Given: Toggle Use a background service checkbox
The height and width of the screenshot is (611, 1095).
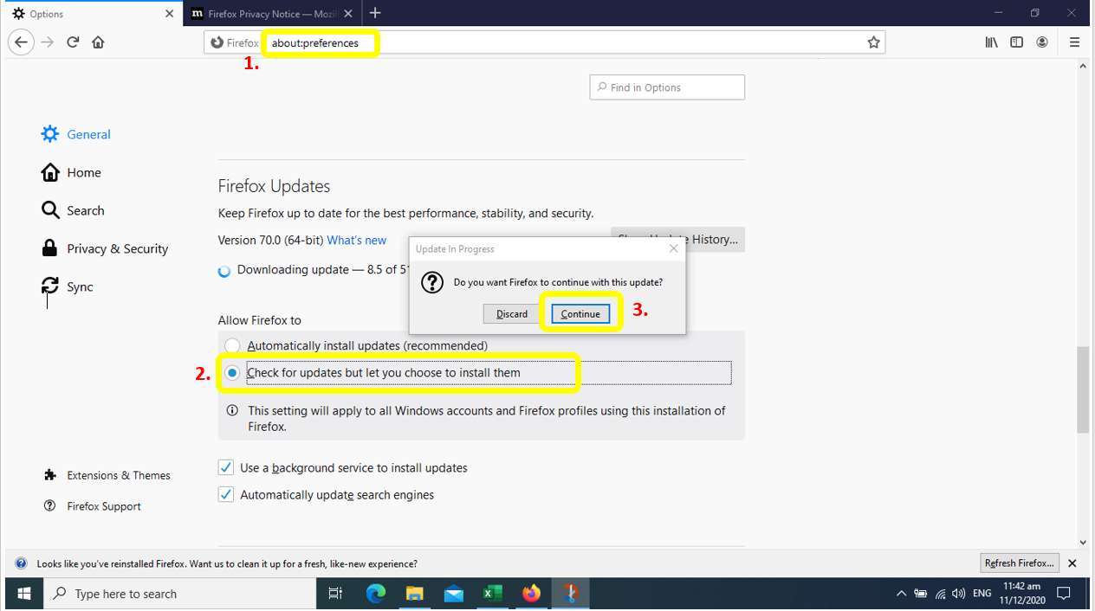Looking at the screenshot, I should (226, 467).
